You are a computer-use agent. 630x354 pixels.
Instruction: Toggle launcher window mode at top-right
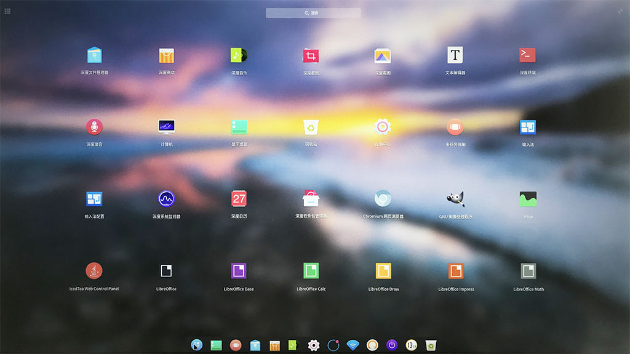(x=620, y=11)
